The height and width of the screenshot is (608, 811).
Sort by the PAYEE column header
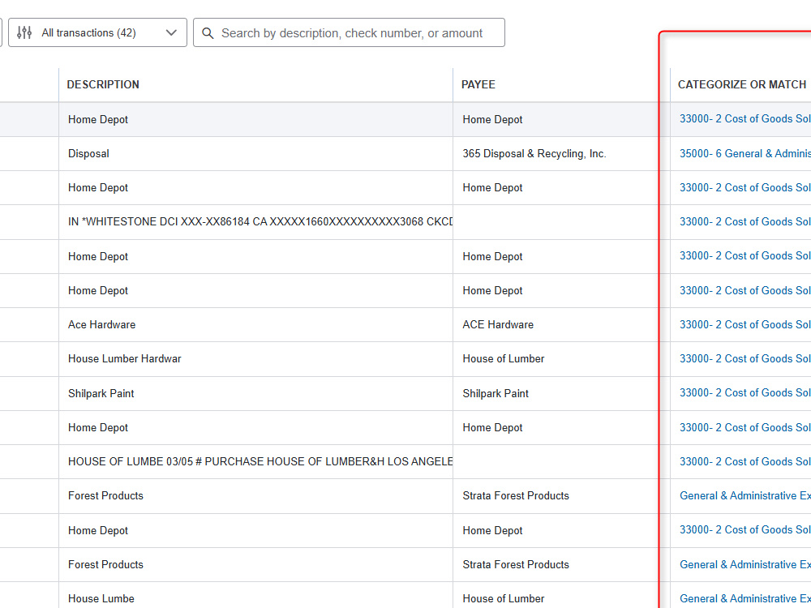(x=478, y=84)
